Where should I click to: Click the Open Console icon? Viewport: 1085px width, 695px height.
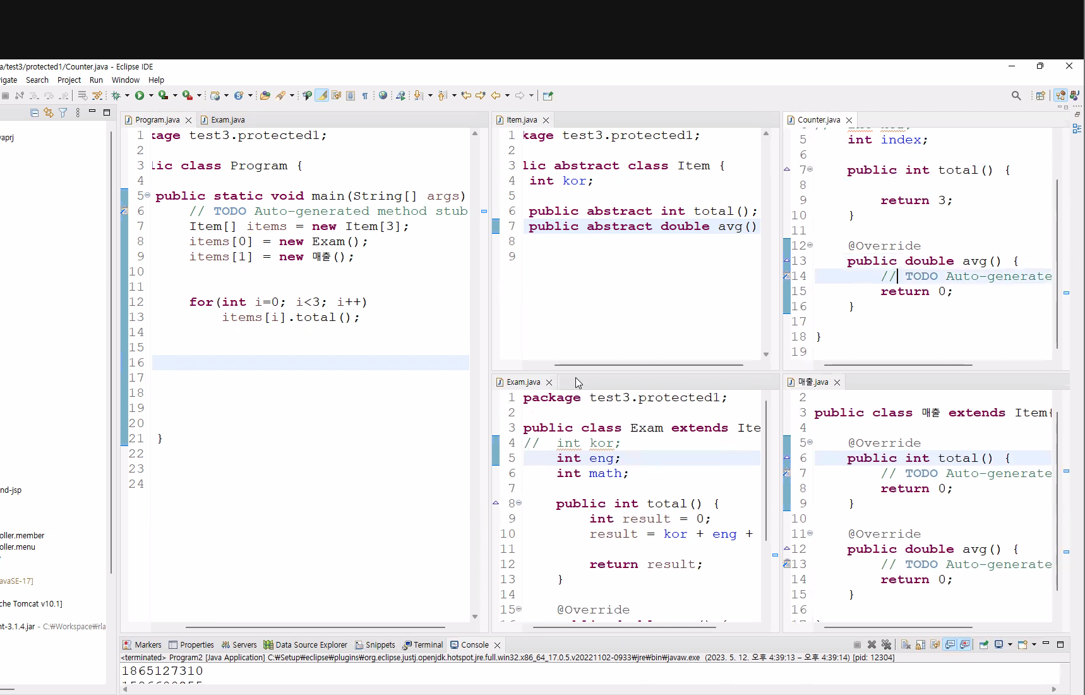click(x=1022, y=644)
